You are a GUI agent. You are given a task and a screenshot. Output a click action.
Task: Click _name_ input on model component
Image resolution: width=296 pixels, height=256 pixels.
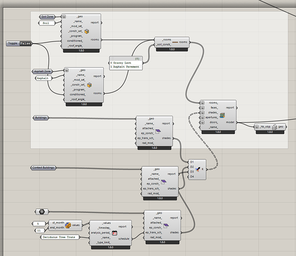tap(213, 127)
